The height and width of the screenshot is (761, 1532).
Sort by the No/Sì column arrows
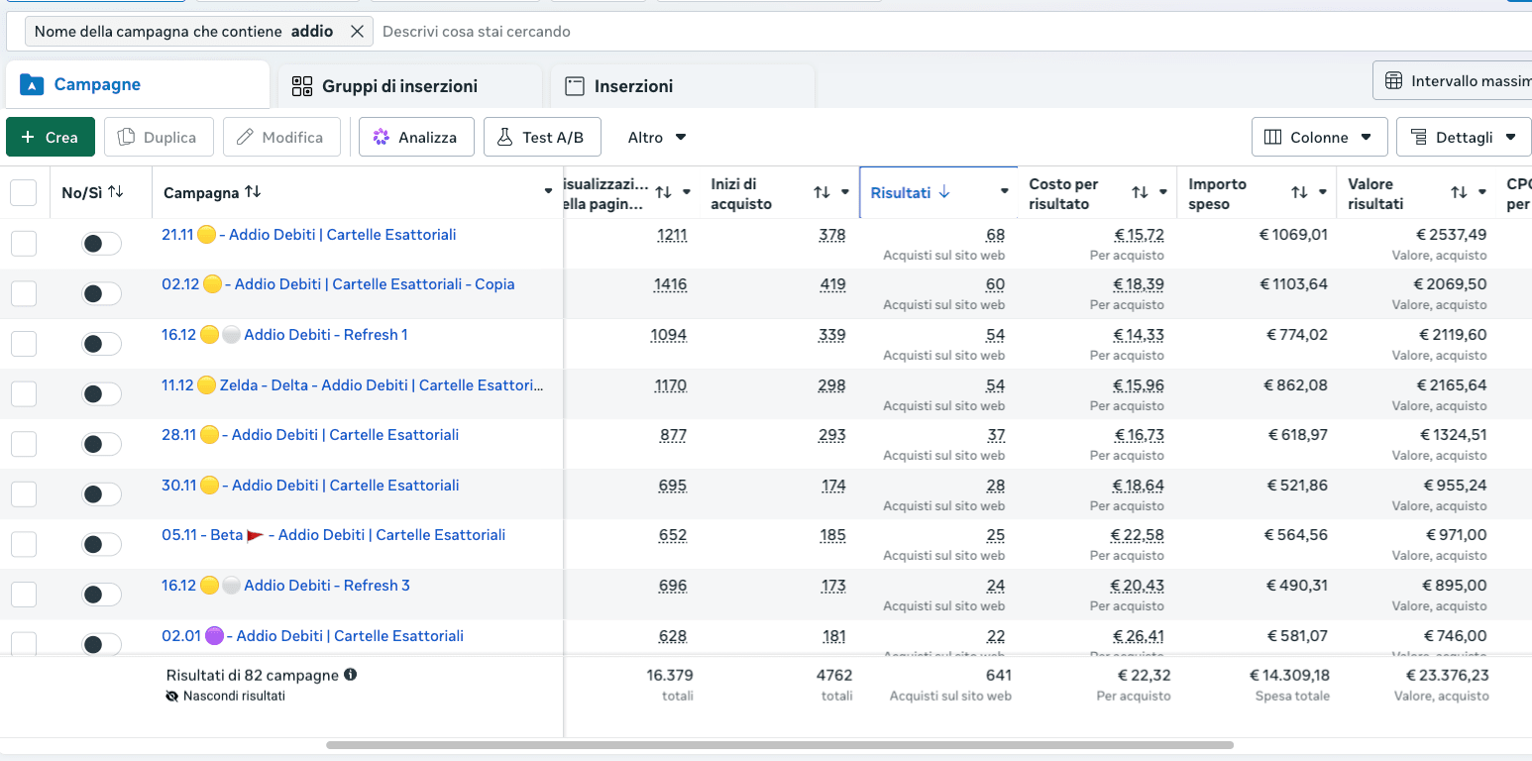pyautogui.click(x=116, y=191)
